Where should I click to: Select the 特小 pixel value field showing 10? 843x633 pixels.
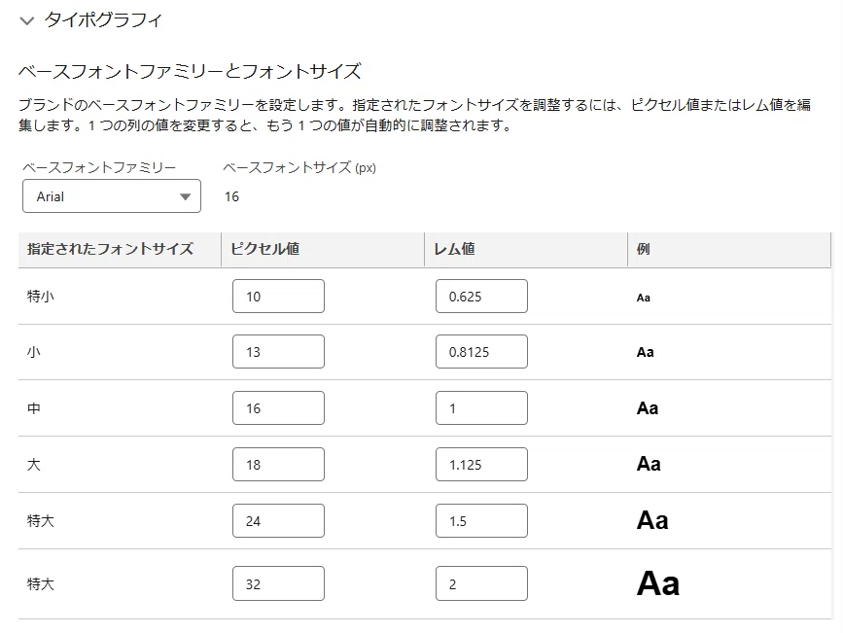278,297
